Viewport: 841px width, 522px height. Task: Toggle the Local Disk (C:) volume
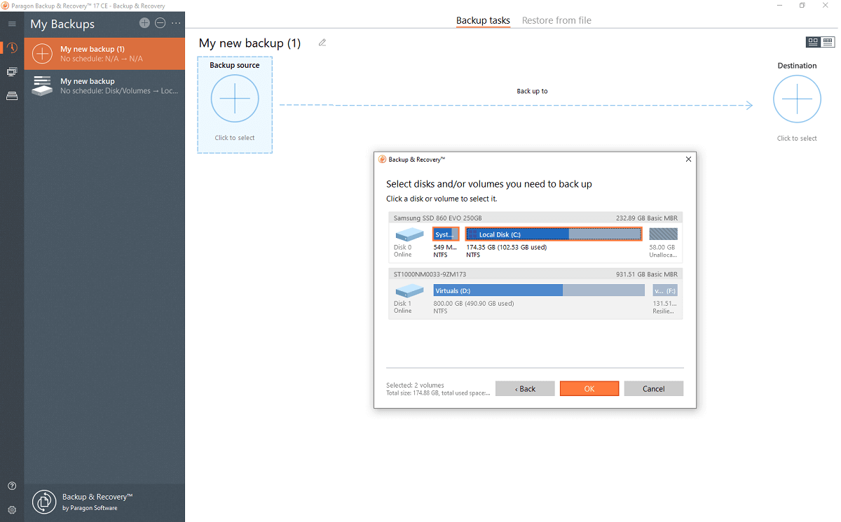coord(554,234)
